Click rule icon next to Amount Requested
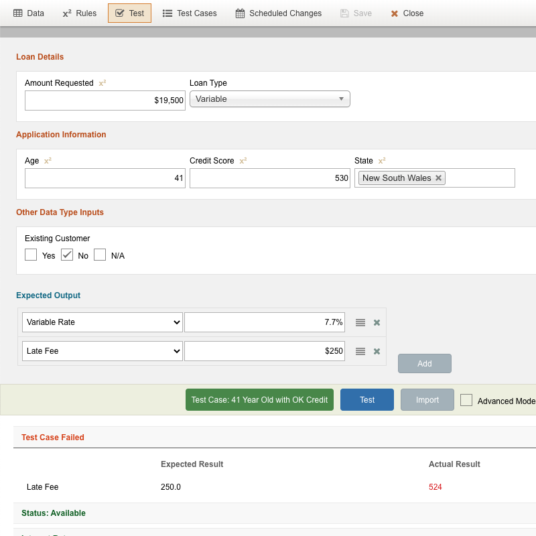Image resolution: width=536 pixels, height=536 pixels. 103,83
